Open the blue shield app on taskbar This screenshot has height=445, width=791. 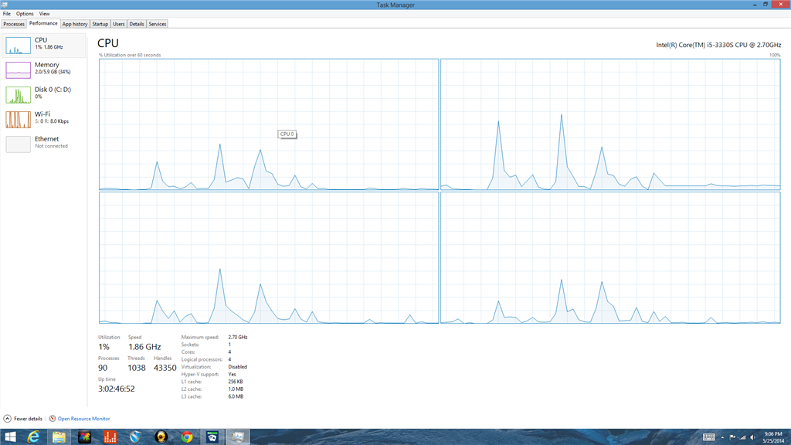[135, 437]
